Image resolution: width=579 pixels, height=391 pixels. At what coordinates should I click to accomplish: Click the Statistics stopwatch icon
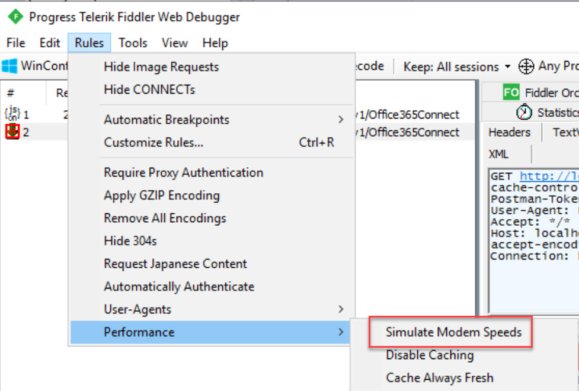[524, 113]
